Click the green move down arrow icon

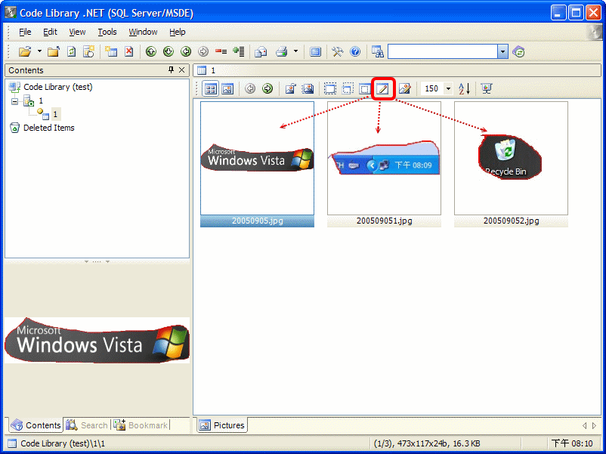(x=168, y=51)
